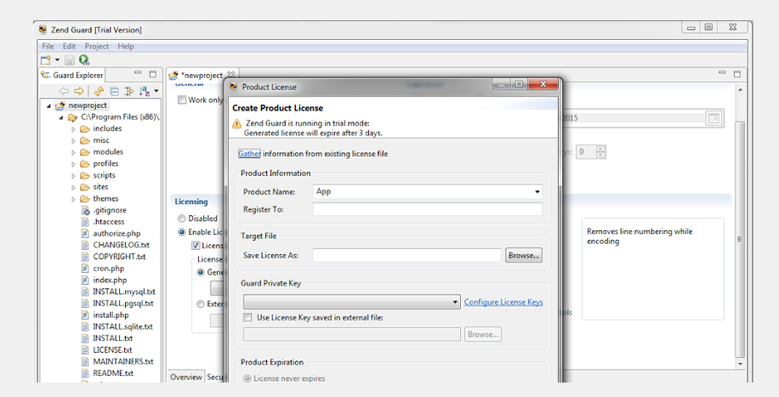Minimize the Guard Explorer panel
Image resolution: width=779 pixels, height=397 pixels.
tap(138, 74)
